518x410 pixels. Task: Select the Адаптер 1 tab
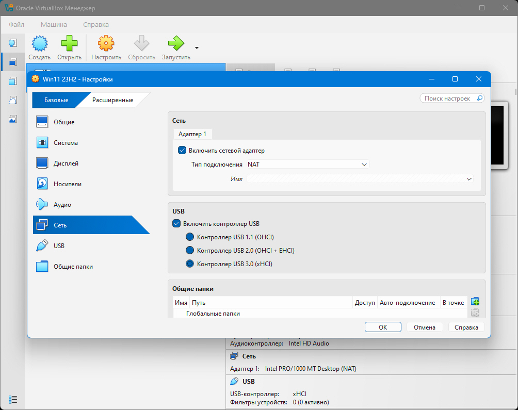click(x=192, y=134)
